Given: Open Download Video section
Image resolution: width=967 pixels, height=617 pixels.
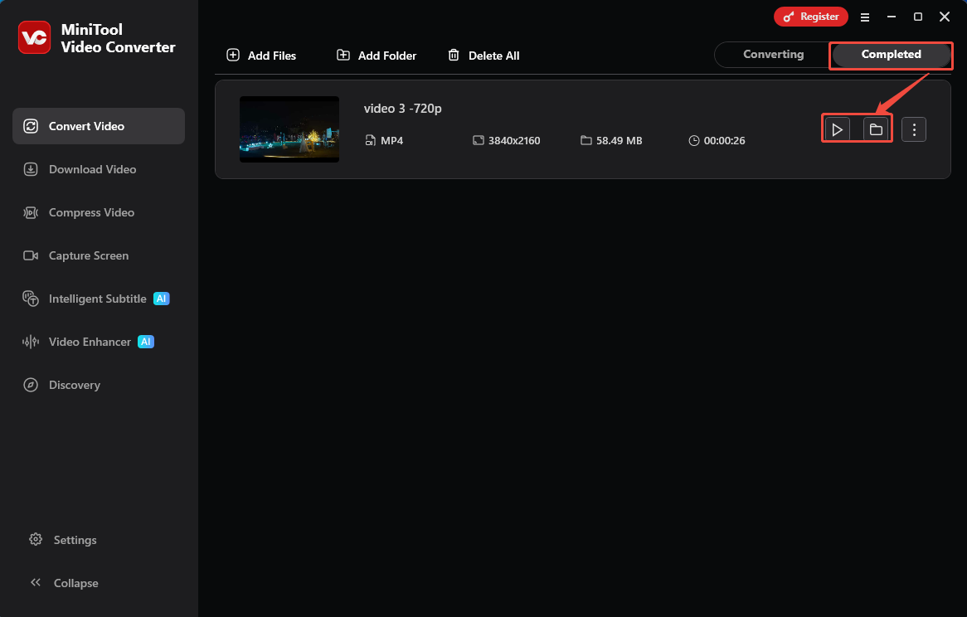Looking at the screenshot, I should (99, 169).
